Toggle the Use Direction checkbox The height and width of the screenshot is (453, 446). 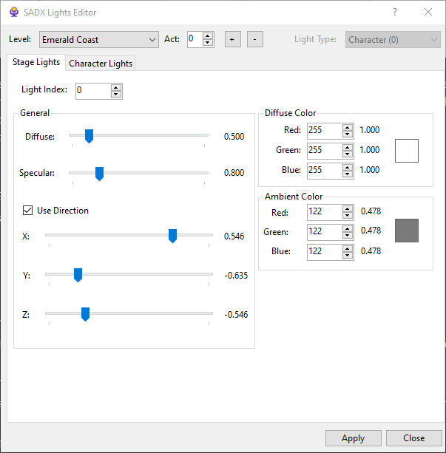click(x=28, y=211)
